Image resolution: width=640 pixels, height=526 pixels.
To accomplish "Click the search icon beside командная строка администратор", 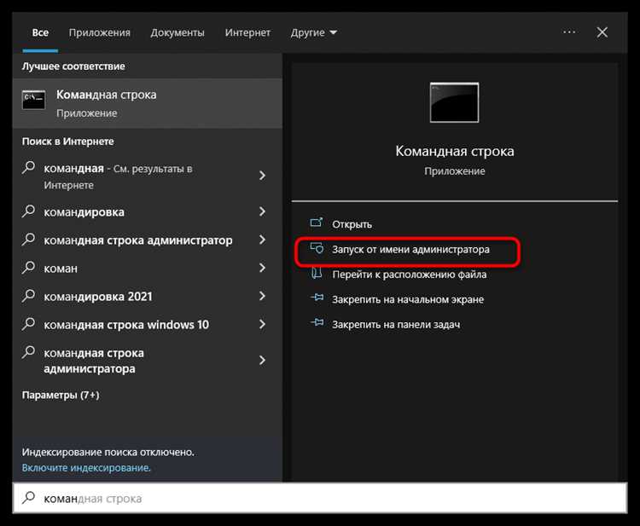I will click(x=28, y=239).
